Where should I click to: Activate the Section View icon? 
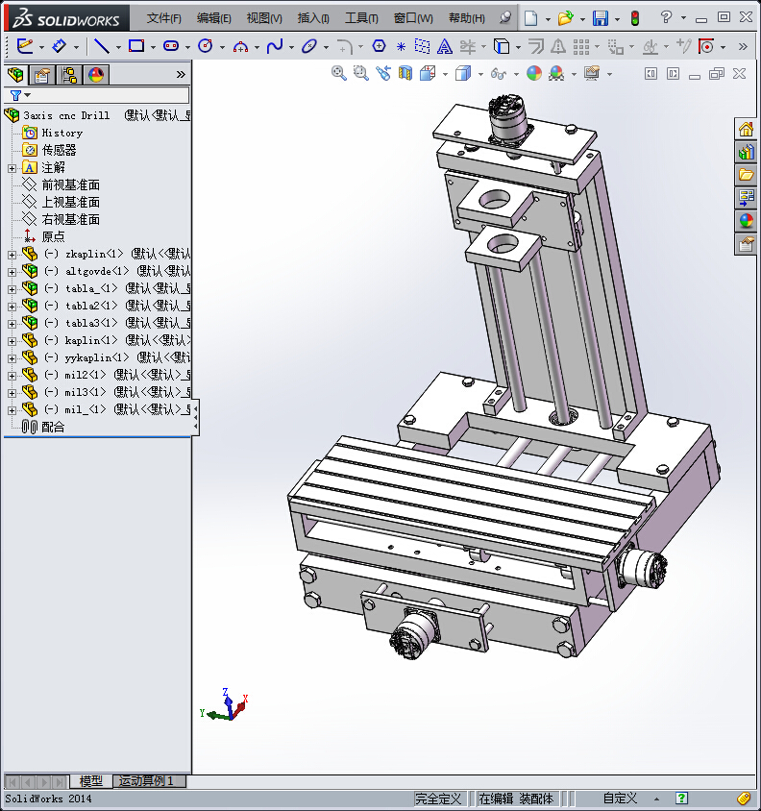point(405,73)
